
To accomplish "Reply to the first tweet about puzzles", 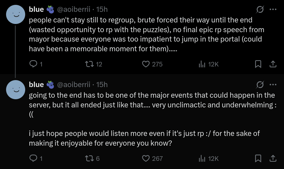I will tap(33, 64).
